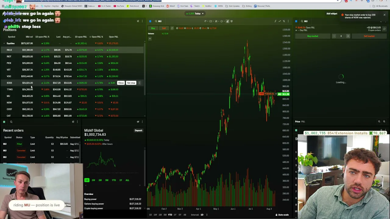Click the magnifier icon in the Price panel

tap(379, 122)
